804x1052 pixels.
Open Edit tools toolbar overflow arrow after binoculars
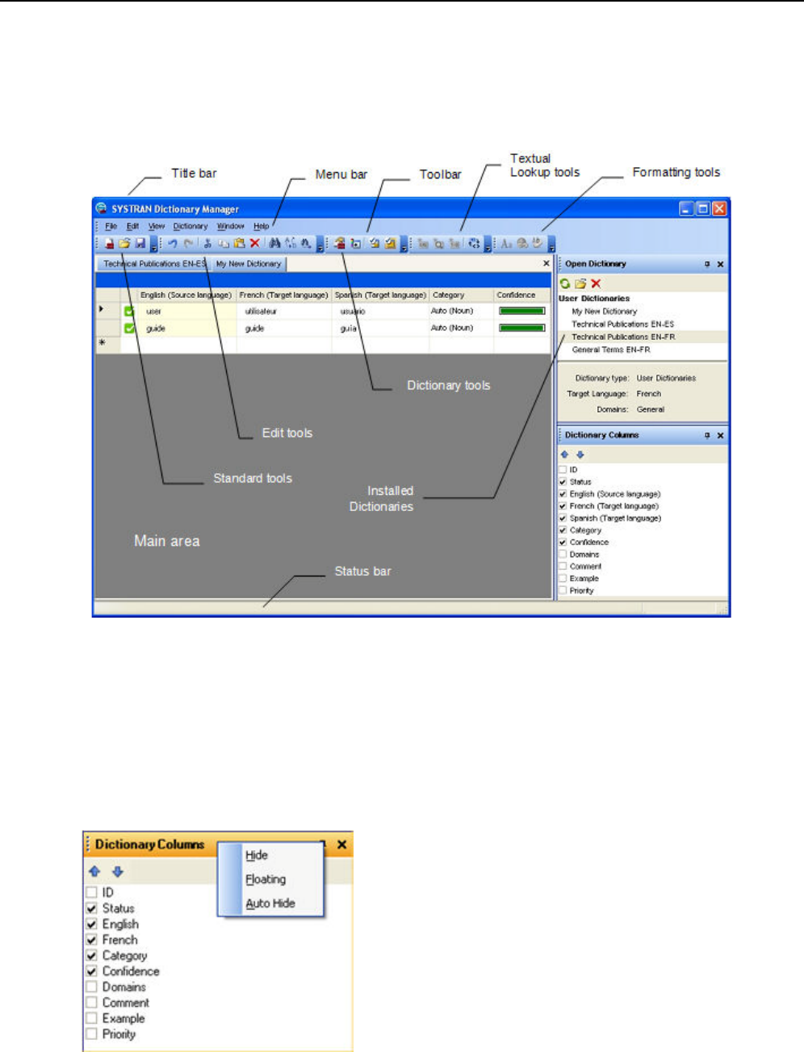(320, 245)
